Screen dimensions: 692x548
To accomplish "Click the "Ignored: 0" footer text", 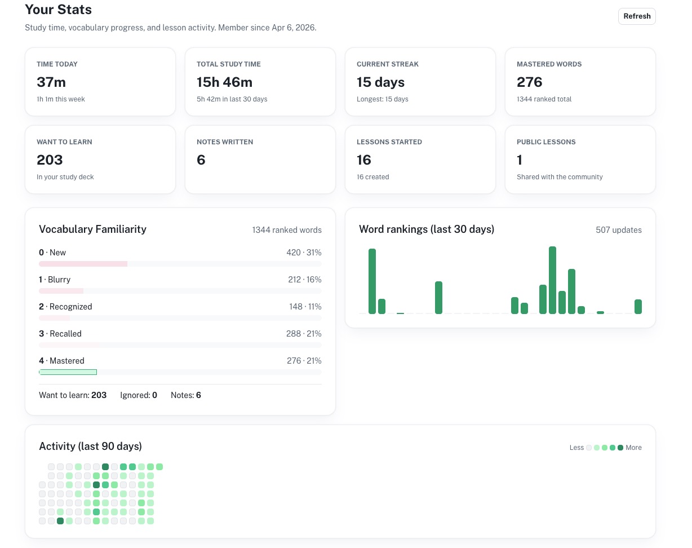I will click(x=139, y=395).
